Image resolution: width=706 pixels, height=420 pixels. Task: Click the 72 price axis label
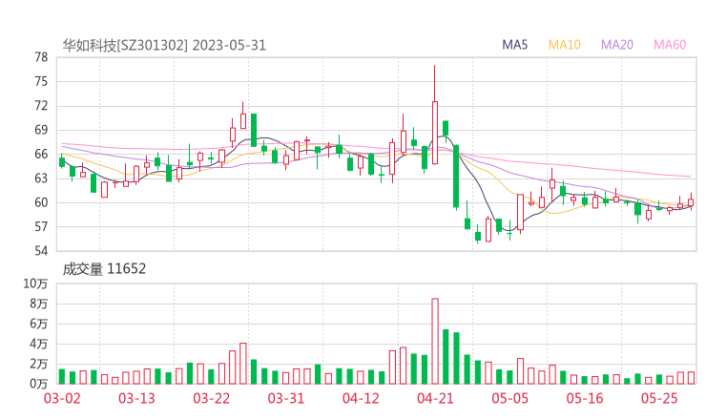click(41, 106)
